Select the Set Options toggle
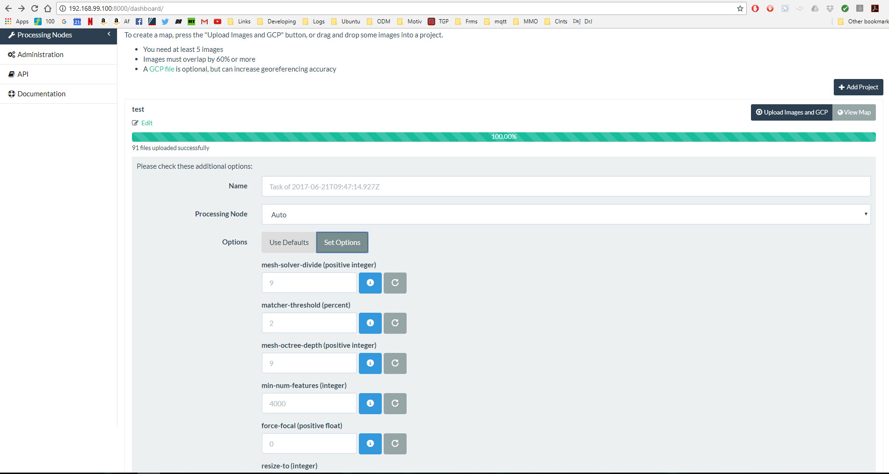889x474 pixels. (342, 242)
